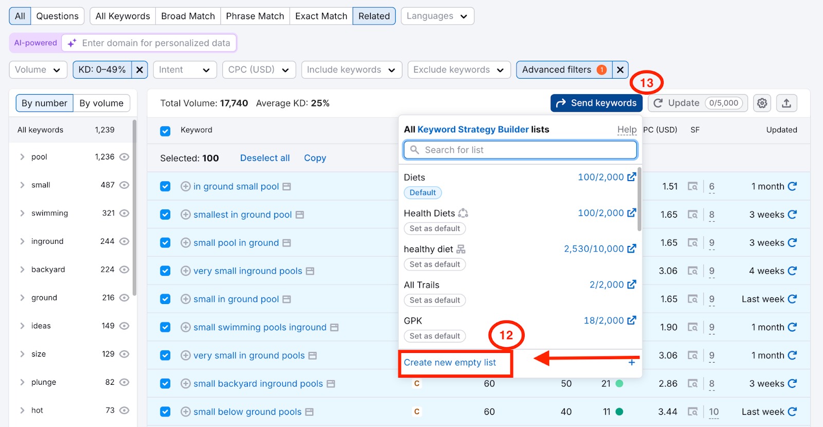The height and width of the screenshot is (427, 823).
Task: Add 'small backyard inground pools' plus icon
Action: 186,384
